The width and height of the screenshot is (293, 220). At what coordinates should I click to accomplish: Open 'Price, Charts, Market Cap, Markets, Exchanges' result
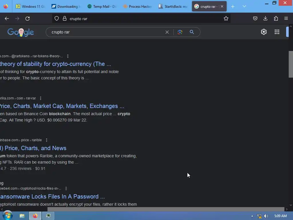pyautogui.click(x=62, y=106)
